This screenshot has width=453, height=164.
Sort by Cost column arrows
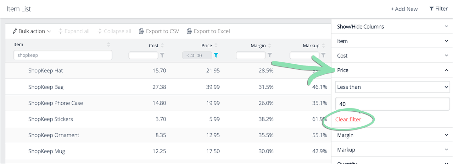point(162,45)
